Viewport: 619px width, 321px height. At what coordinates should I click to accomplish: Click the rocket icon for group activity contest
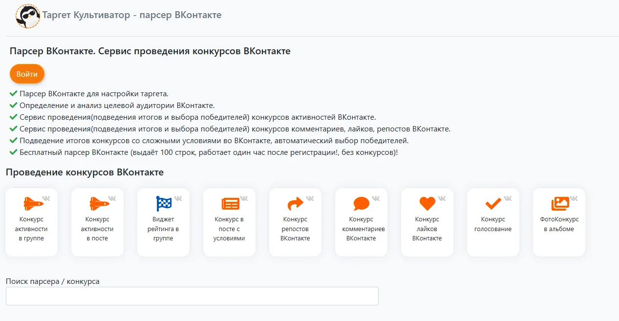pyautogui.click(x=33, y=203)
